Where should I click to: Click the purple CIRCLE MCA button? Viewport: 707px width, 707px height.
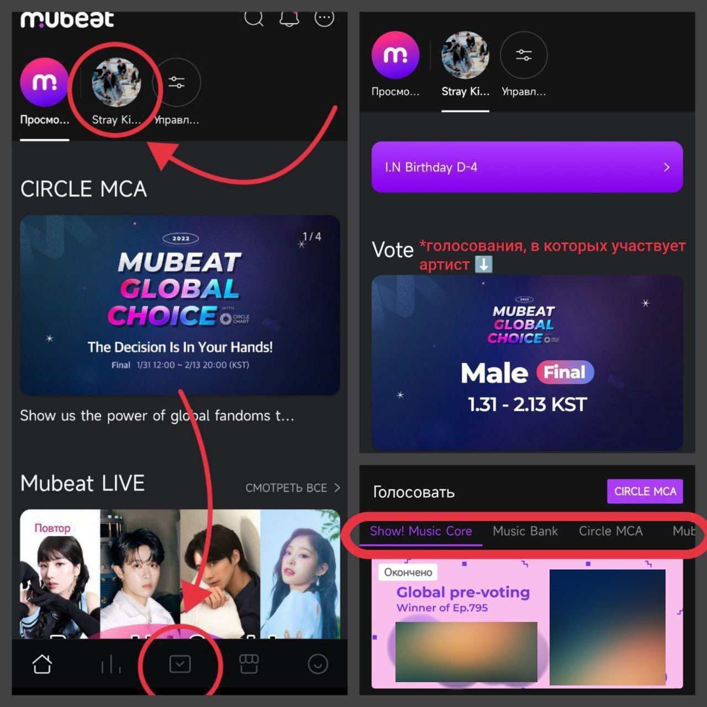[x=645, y=492]
